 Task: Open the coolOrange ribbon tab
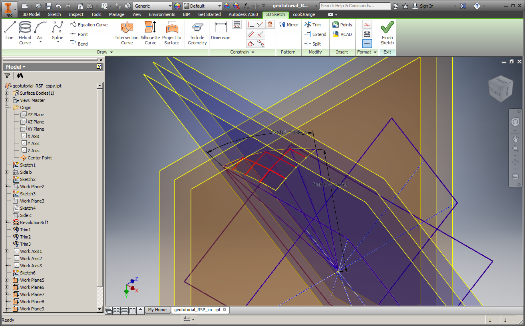[304, 14]
